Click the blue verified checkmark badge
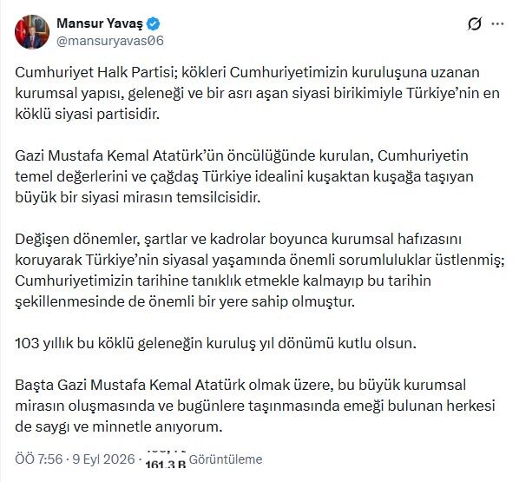The image size is (519, 482). point(154,23)
